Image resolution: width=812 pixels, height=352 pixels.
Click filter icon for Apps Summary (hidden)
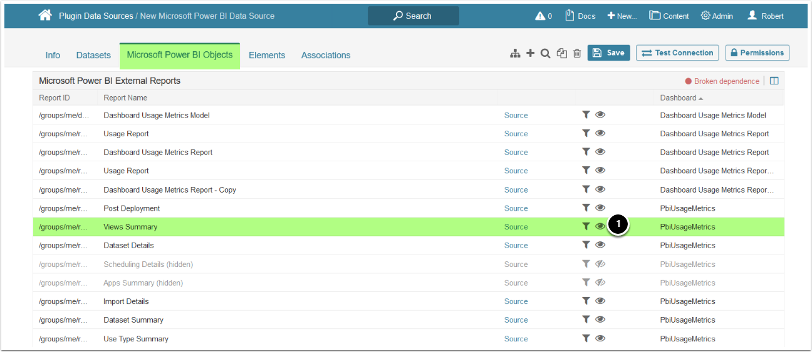coord(586,283)
